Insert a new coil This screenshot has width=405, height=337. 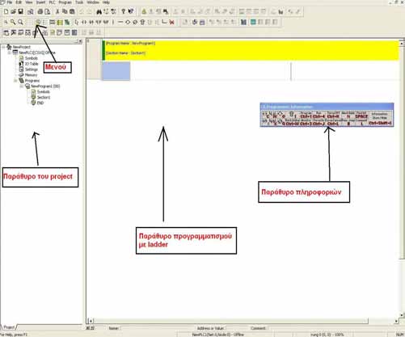pos(128,22)
